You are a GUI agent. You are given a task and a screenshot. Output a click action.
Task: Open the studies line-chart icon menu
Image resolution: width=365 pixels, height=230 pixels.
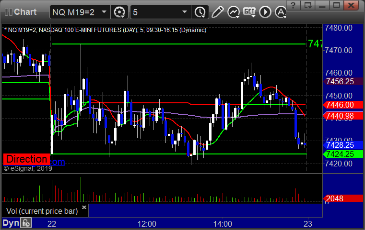234,12
